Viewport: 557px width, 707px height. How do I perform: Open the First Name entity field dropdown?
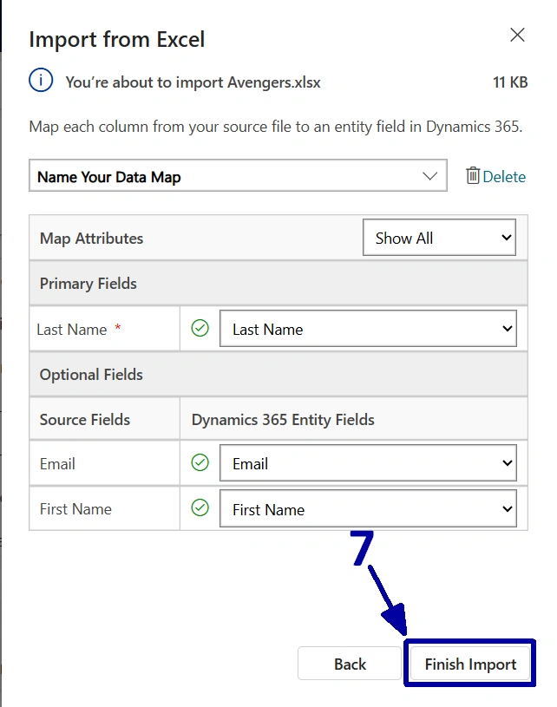coord(368,509)
